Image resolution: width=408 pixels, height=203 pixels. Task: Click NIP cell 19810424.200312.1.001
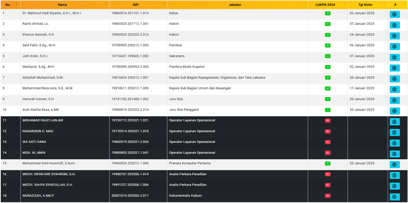(x=130, y=78)
